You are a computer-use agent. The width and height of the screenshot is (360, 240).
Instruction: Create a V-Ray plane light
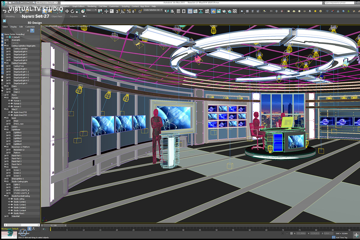point(289,11)
